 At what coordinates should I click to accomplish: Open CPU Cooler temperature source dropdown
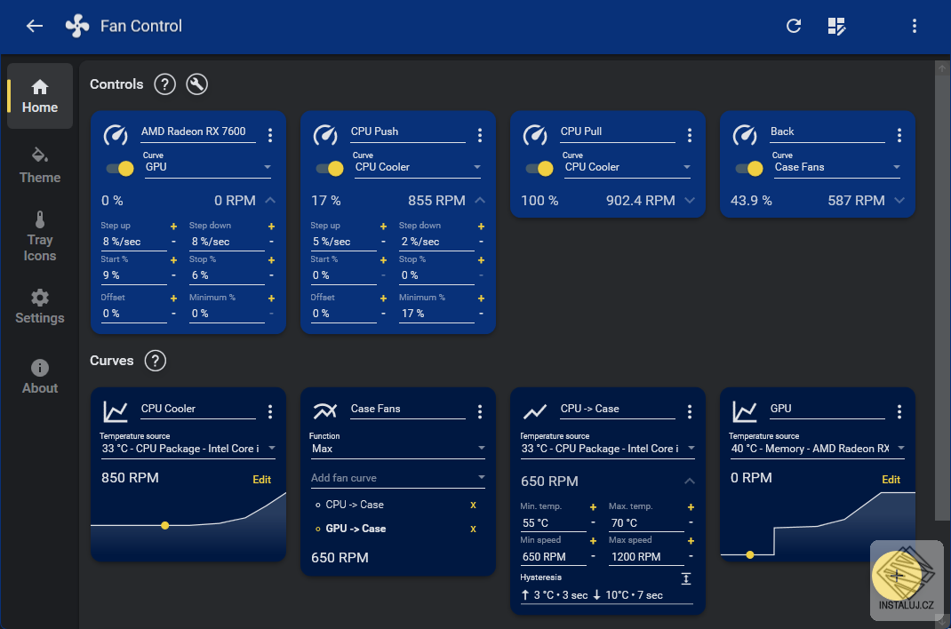pos(188,449)
